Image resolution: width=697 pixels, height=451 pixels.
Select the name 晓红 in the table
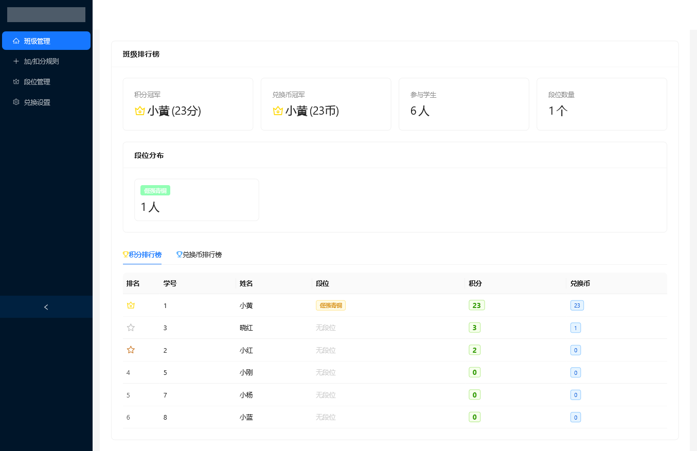(x=246, y=328)
